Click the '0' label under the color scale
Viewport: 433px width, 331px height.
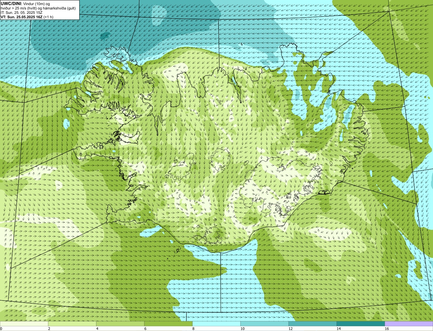[1, 329]
